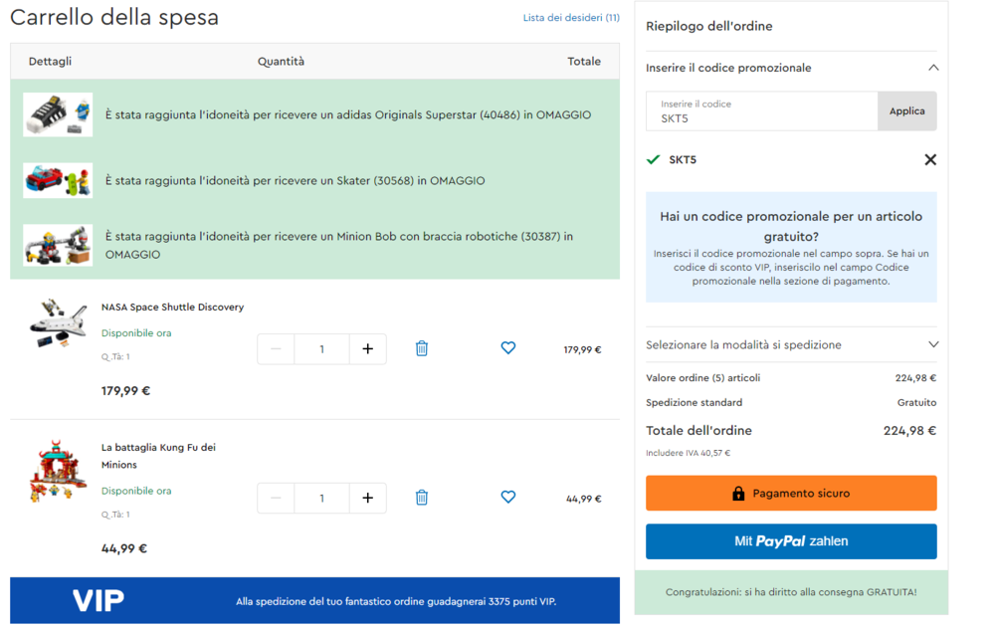Click Spedizione standard Gratuito value
995x628 pixels.
point(916,403)
